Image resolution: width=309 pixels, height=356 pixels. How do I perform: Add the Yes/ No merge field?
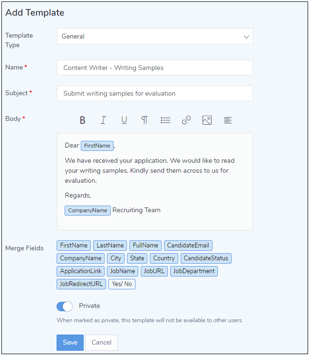coord(122,284)
